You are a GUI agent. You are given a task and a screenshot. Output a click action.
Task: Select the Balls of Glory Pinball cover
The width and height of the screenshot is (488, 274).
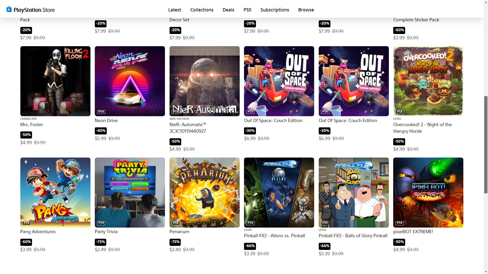354,193
